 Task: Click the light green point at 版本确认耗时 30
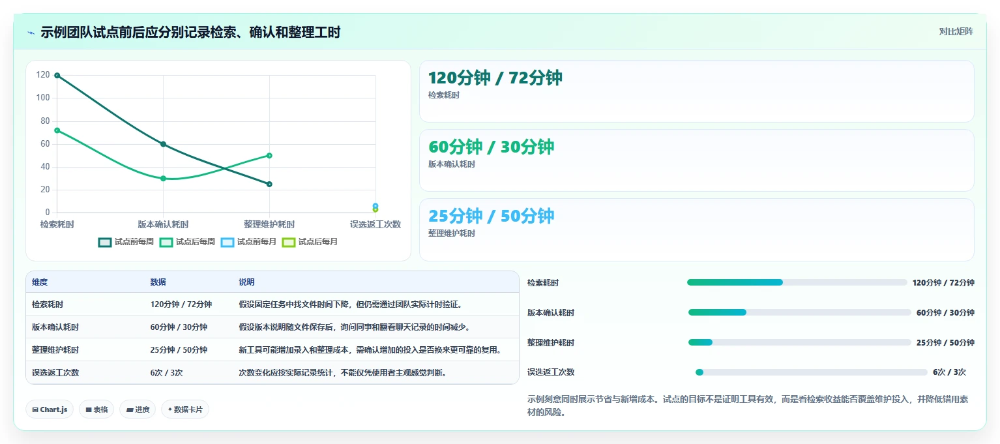(163, 179)
